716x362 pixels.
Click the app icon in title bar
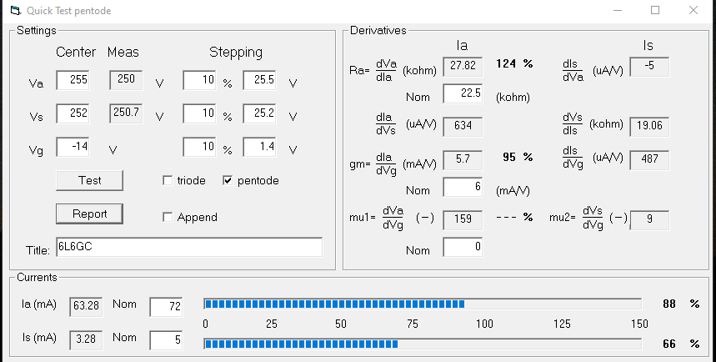tap(14, 11)
